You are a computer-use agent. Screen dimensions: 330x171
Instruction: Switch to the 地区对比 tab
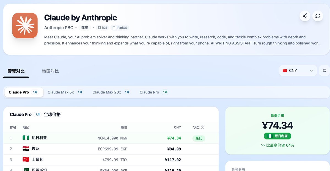pyautogui.click(x=51, y=71)
